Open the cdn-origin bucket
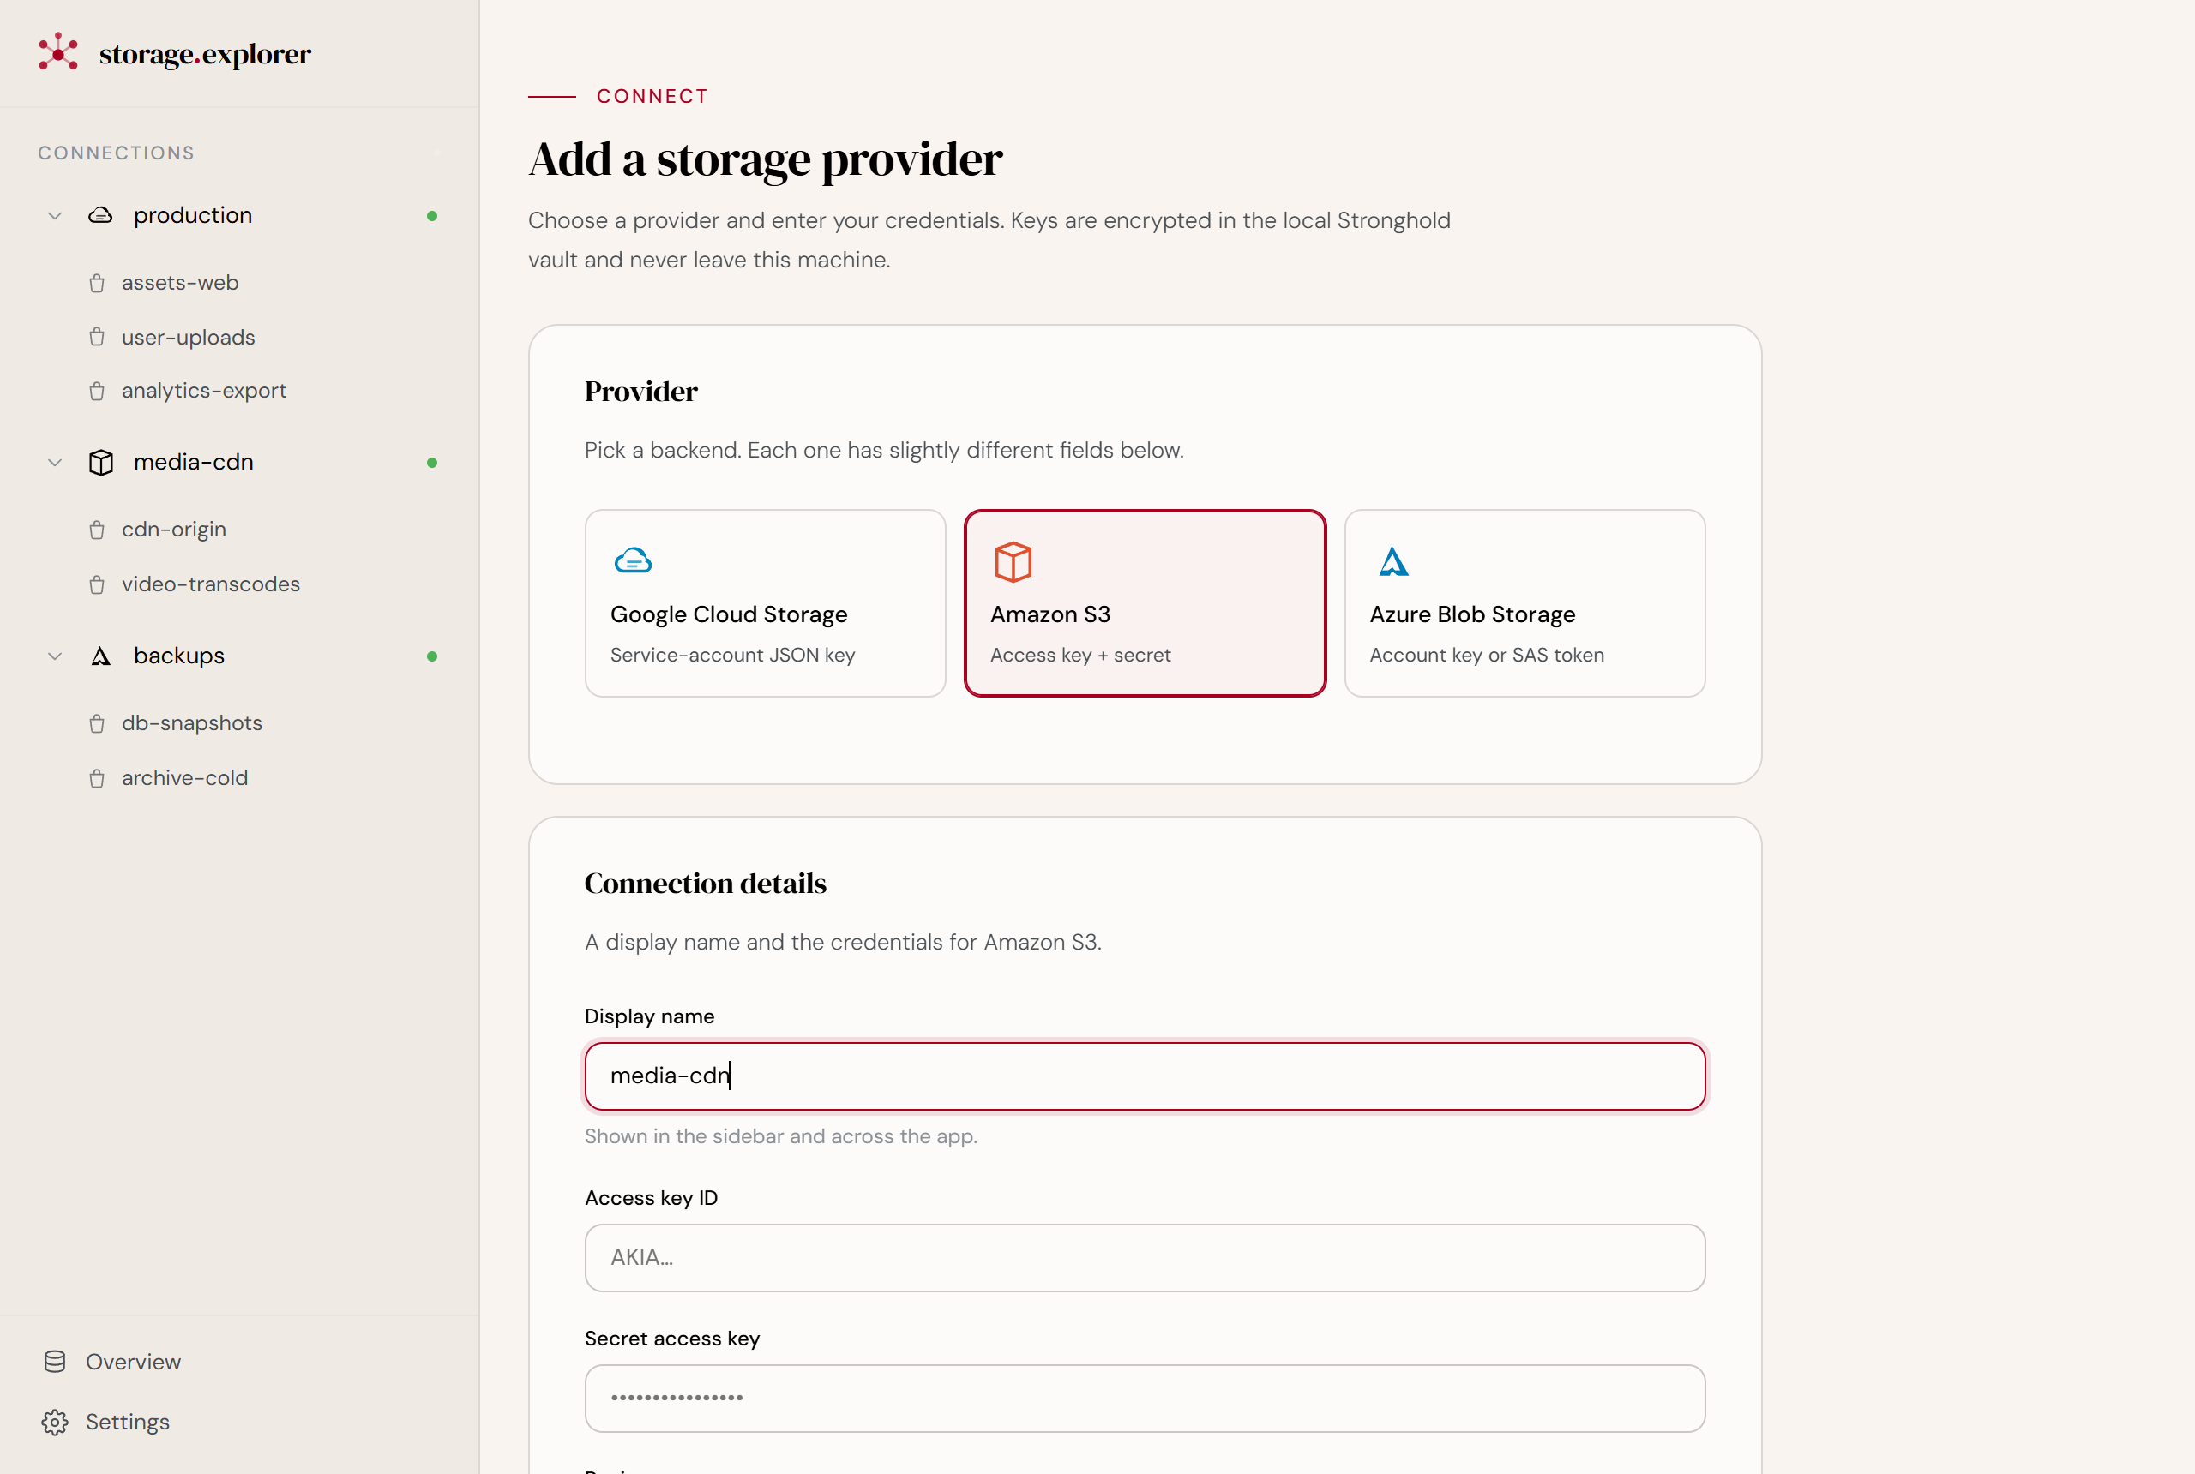 (x=174, y=530)
